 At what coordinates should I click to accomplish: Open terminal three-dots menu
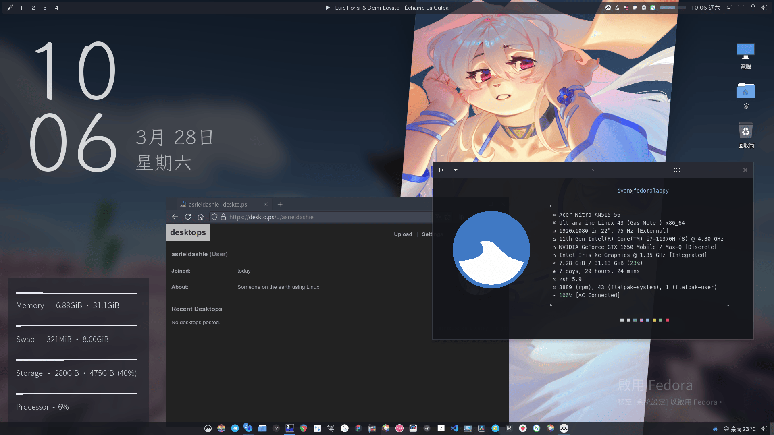tap(693, 170)
